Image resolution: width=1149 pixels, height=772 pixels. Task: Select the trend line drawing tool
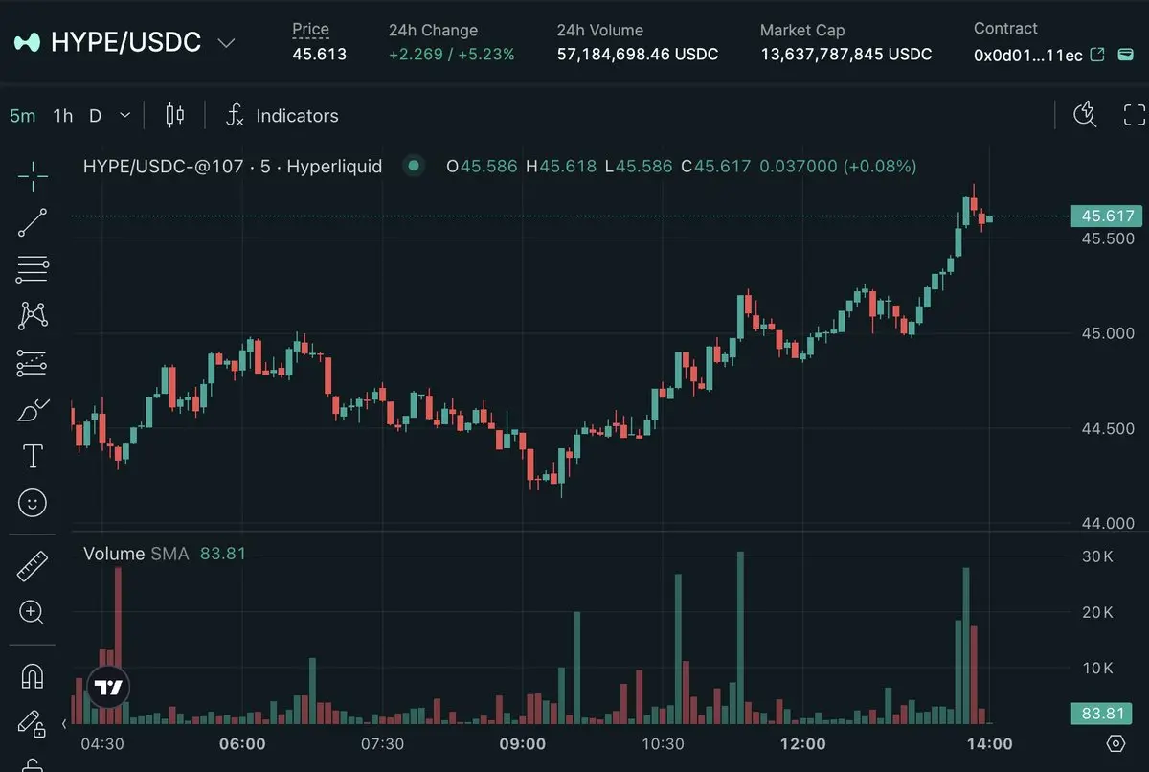[33, 222]
